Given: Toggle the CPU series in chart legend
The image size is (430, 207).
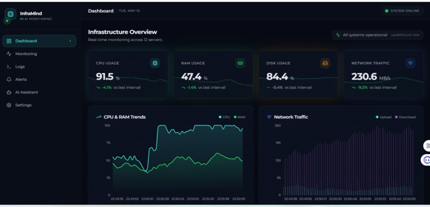Looking at the screenshot, I should click(224, 117).
